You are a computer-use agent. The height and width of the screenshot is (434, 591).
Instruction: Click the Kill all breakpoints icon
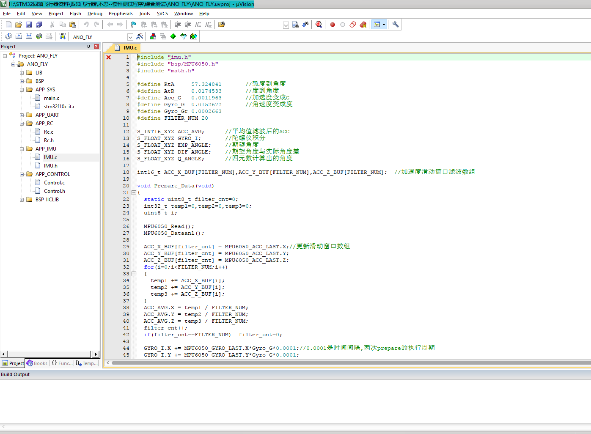[x=363, y=25]
